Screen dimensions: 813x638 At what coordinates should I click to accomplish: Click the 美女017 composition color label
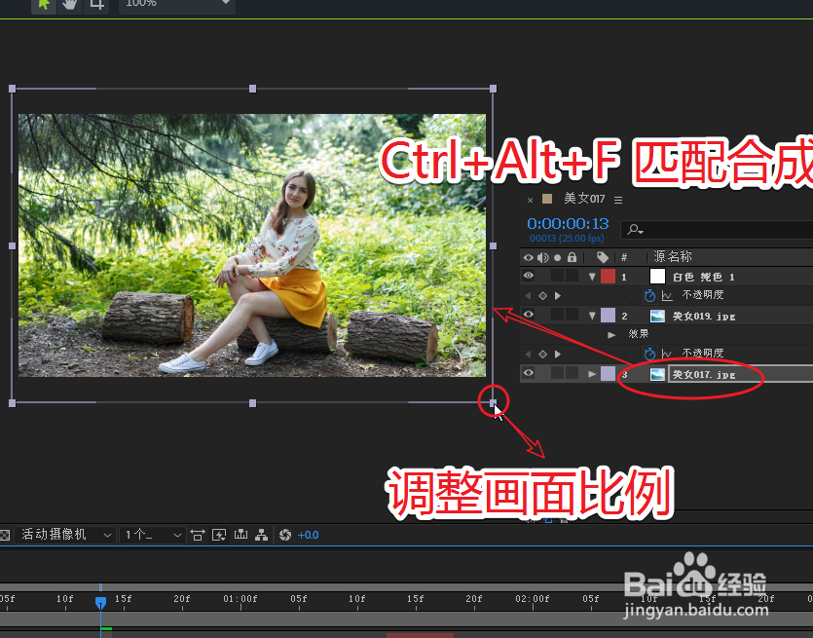click(x=547, y=198)
